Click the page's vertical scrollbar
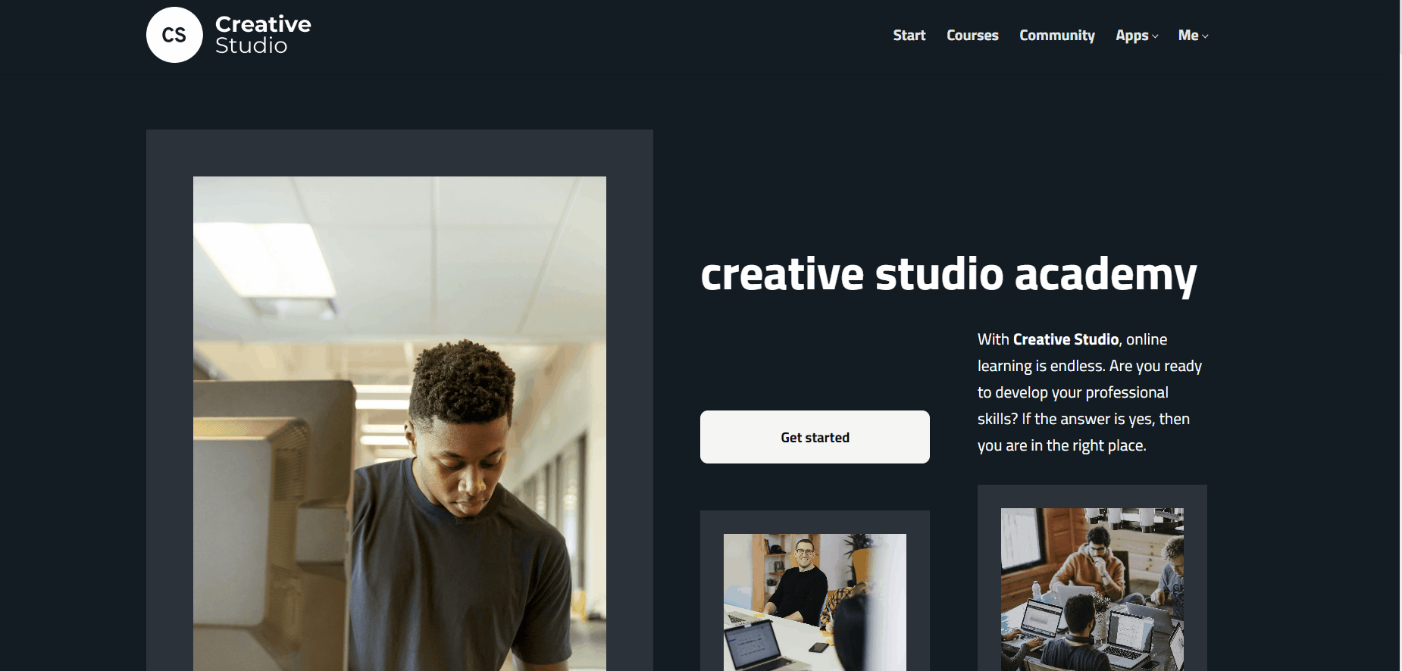This screenshot has width=1402, height=671. (1400, 335)
